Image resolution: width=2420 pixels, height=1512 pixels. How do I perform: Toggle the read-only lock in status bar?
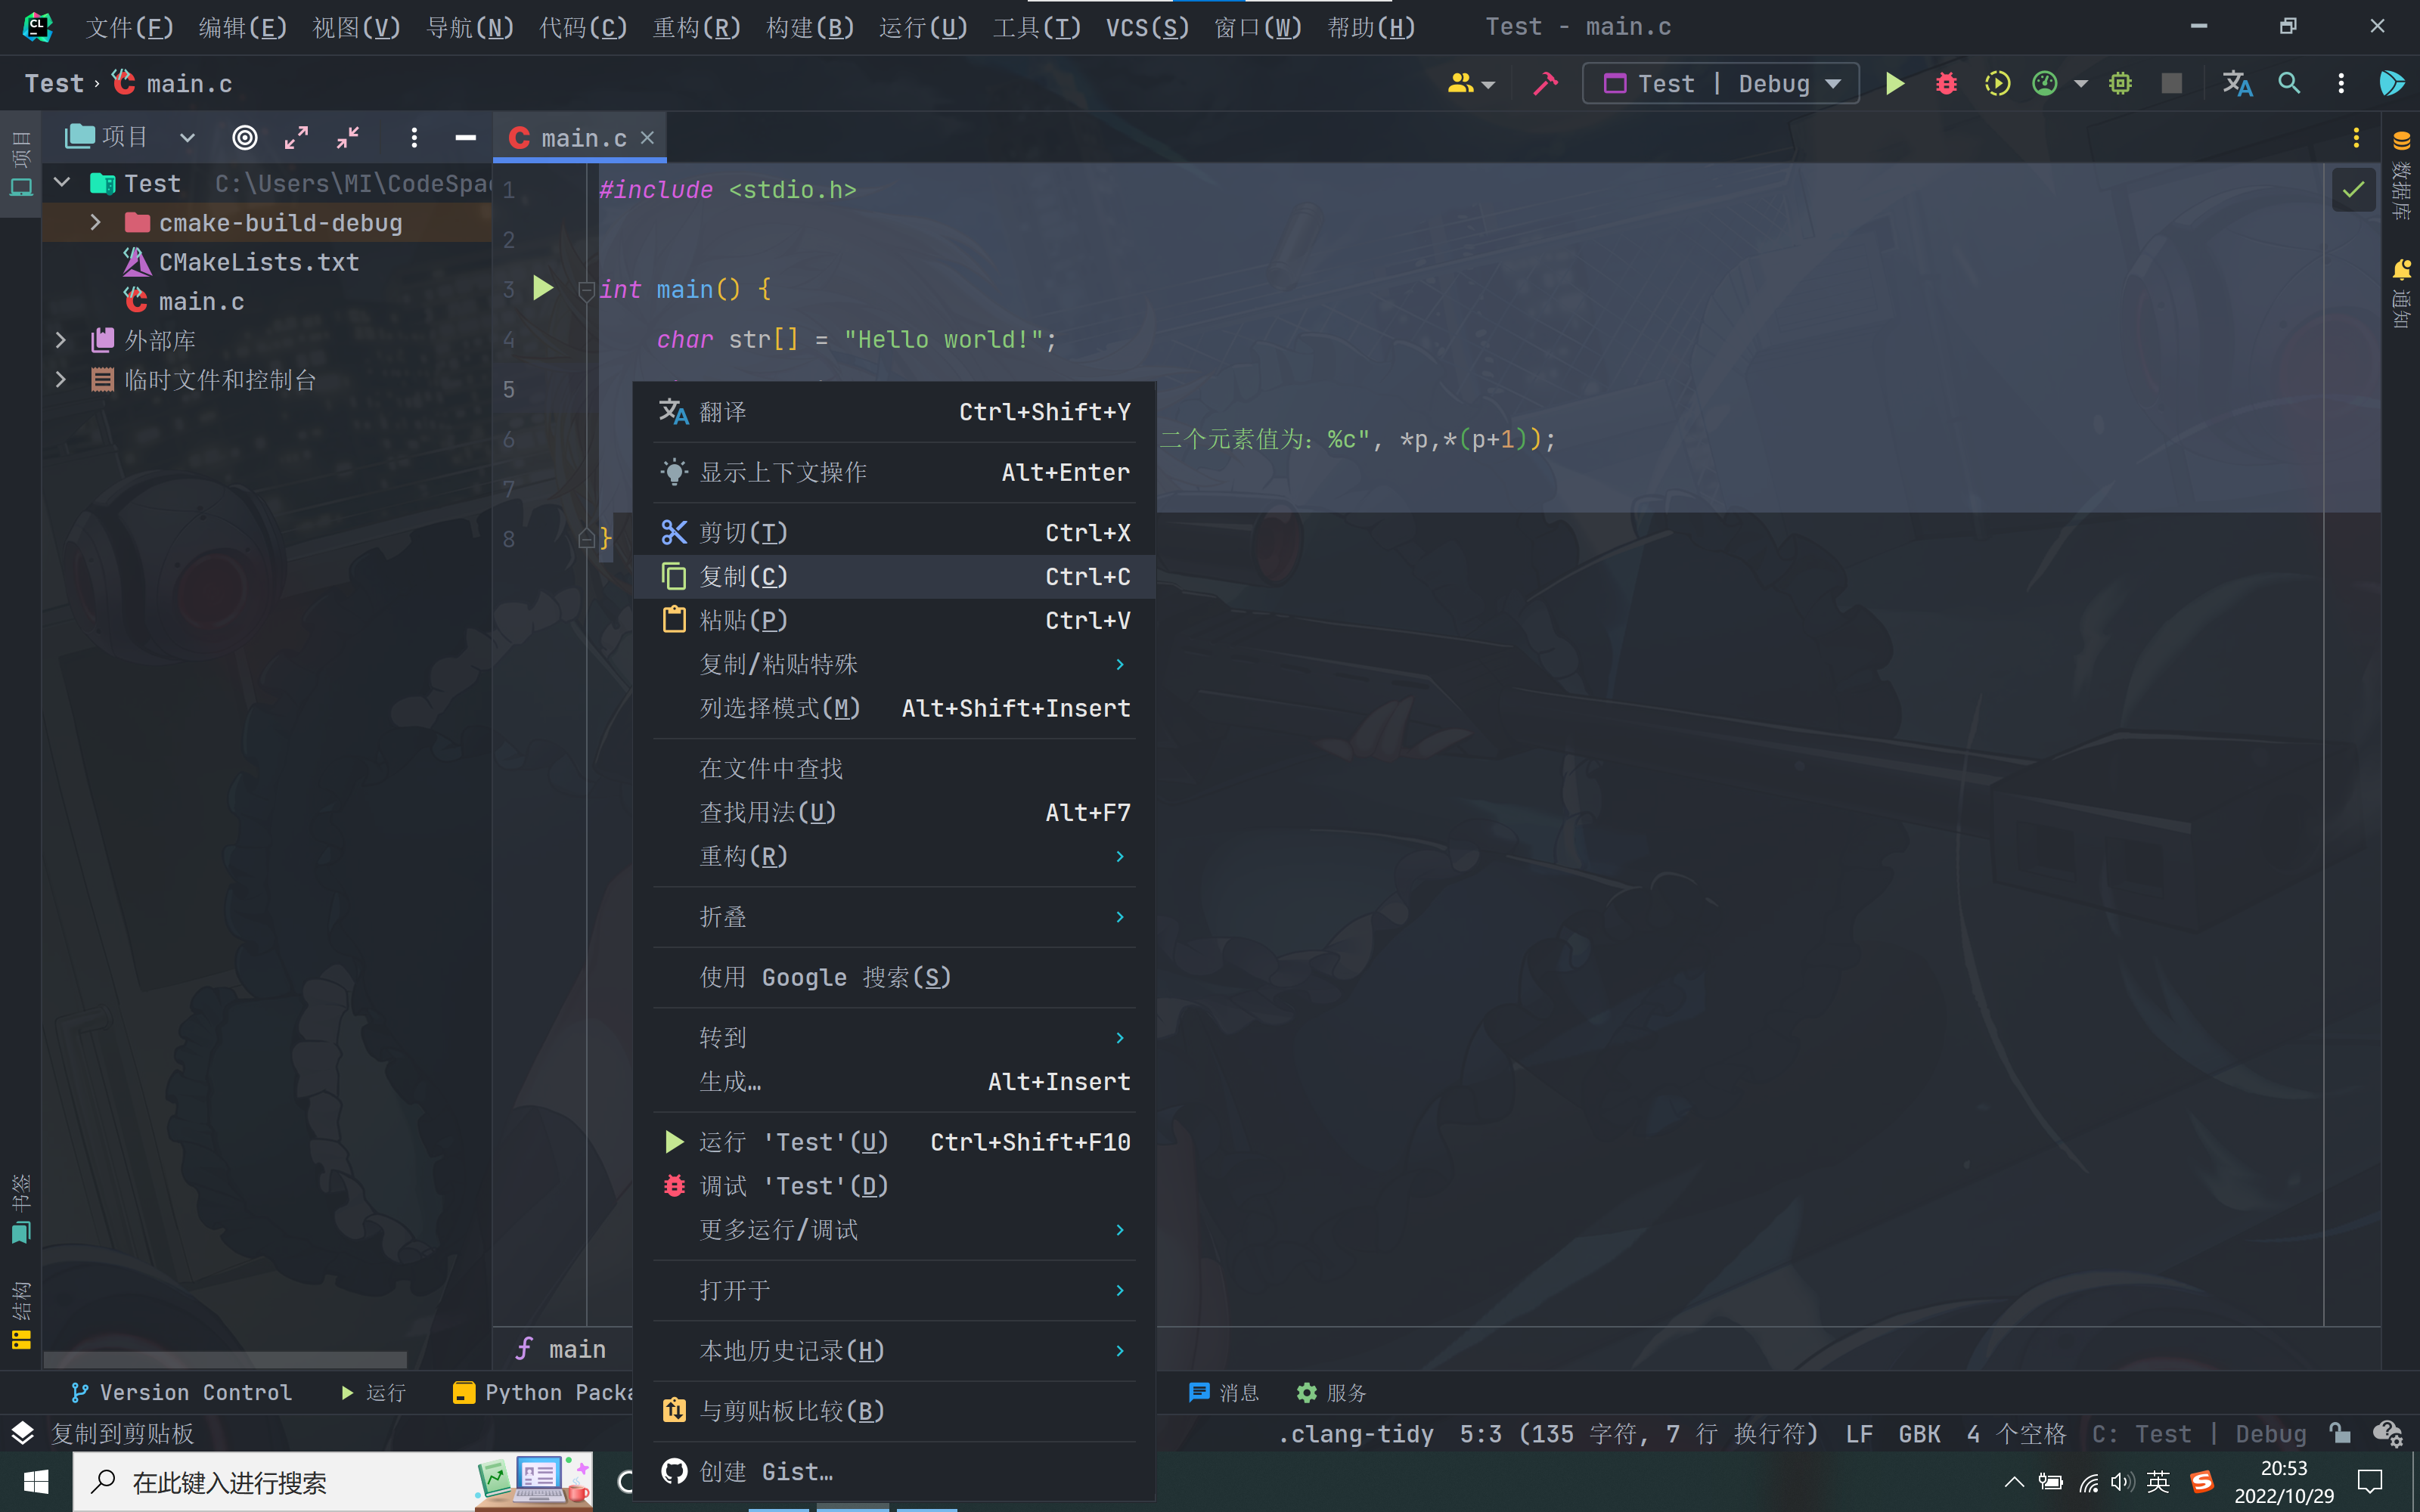point(2339,1433)
